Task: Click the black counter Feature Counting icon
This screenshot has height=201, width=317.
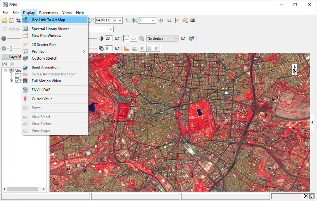Action: click(x=193, y=20)
